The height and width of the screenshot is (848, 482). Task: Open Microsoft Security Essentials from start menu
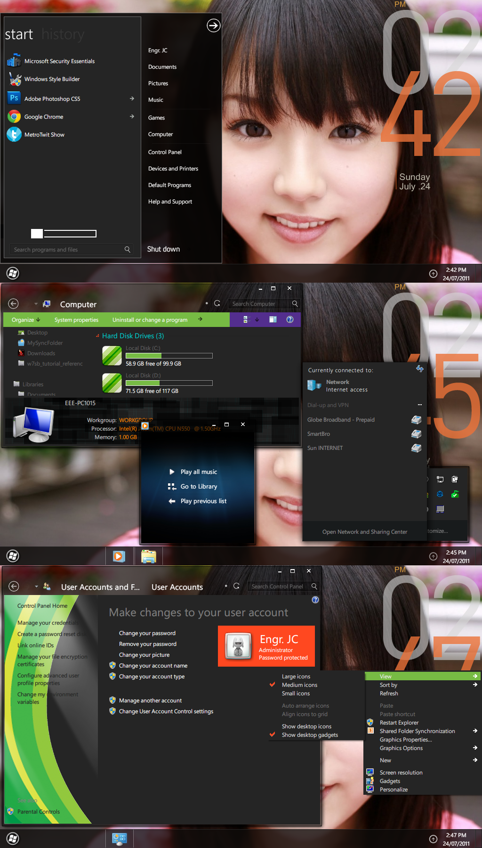59,61
